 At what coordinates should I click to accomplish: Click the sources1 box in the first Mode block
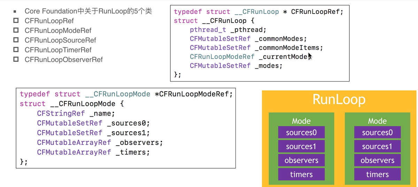(x=301, y=146)
